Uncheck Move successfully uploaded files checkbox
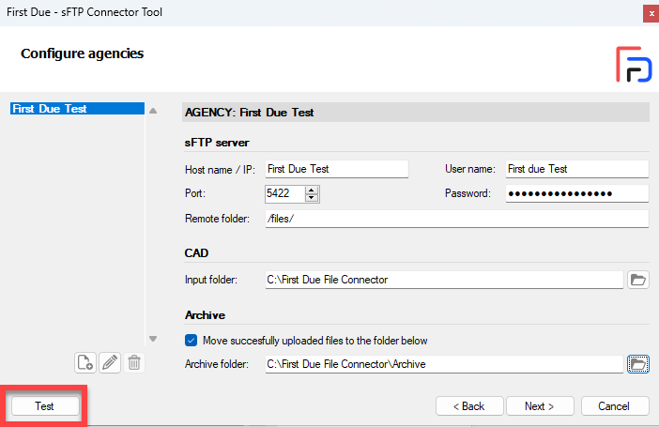 (191, 340)
